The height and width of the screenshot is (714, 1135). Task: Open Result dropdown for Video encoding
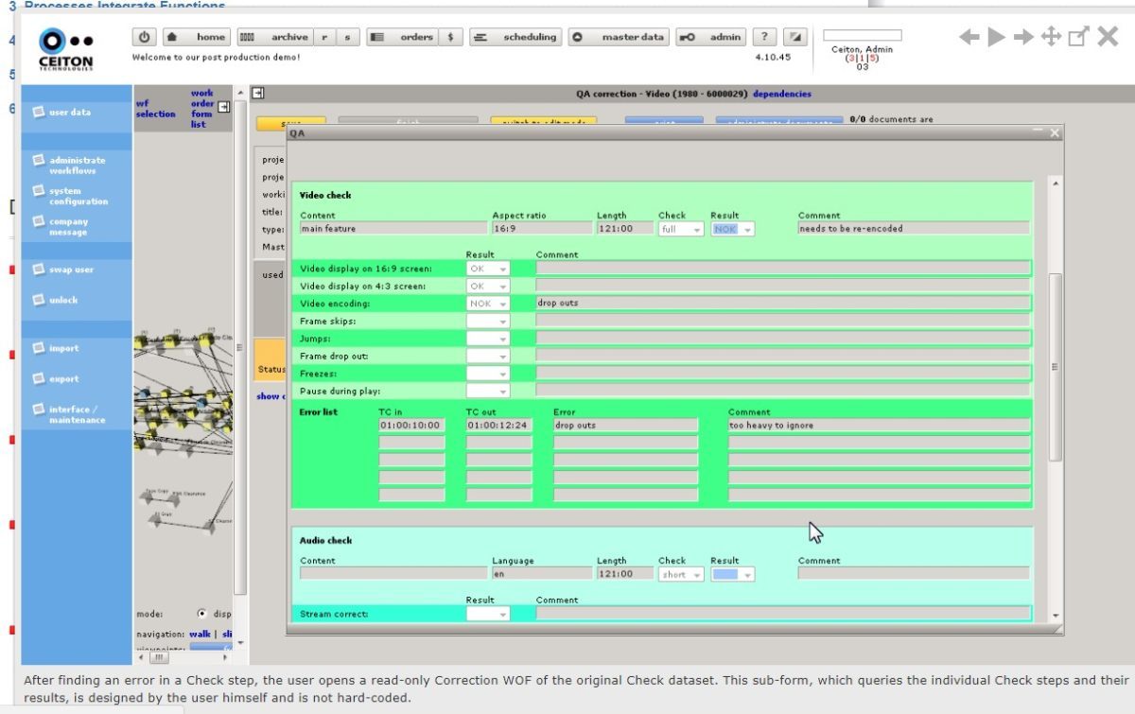click(x=488, y=304)
